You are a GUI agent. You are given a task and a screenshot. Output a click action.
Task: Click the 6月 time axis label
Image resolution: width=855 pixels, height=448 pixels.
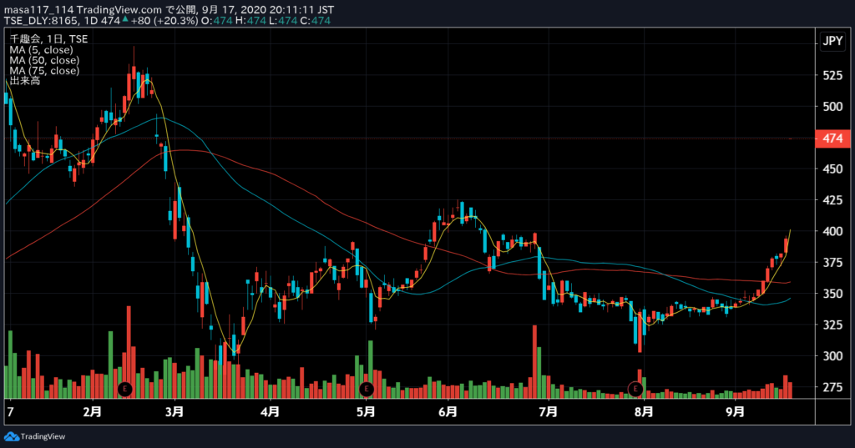coord(448,411)
